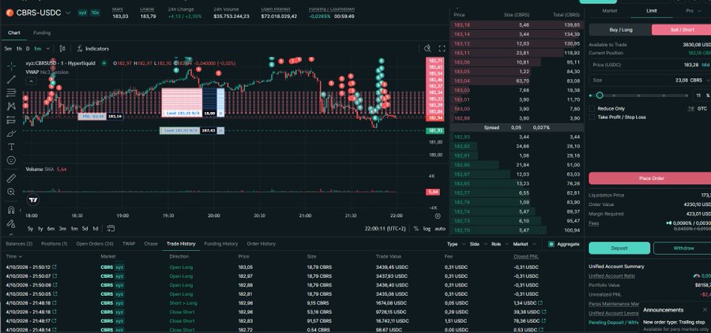Share closed PNL of 39,38 USDC
The image size is (711, 333).
544,312
